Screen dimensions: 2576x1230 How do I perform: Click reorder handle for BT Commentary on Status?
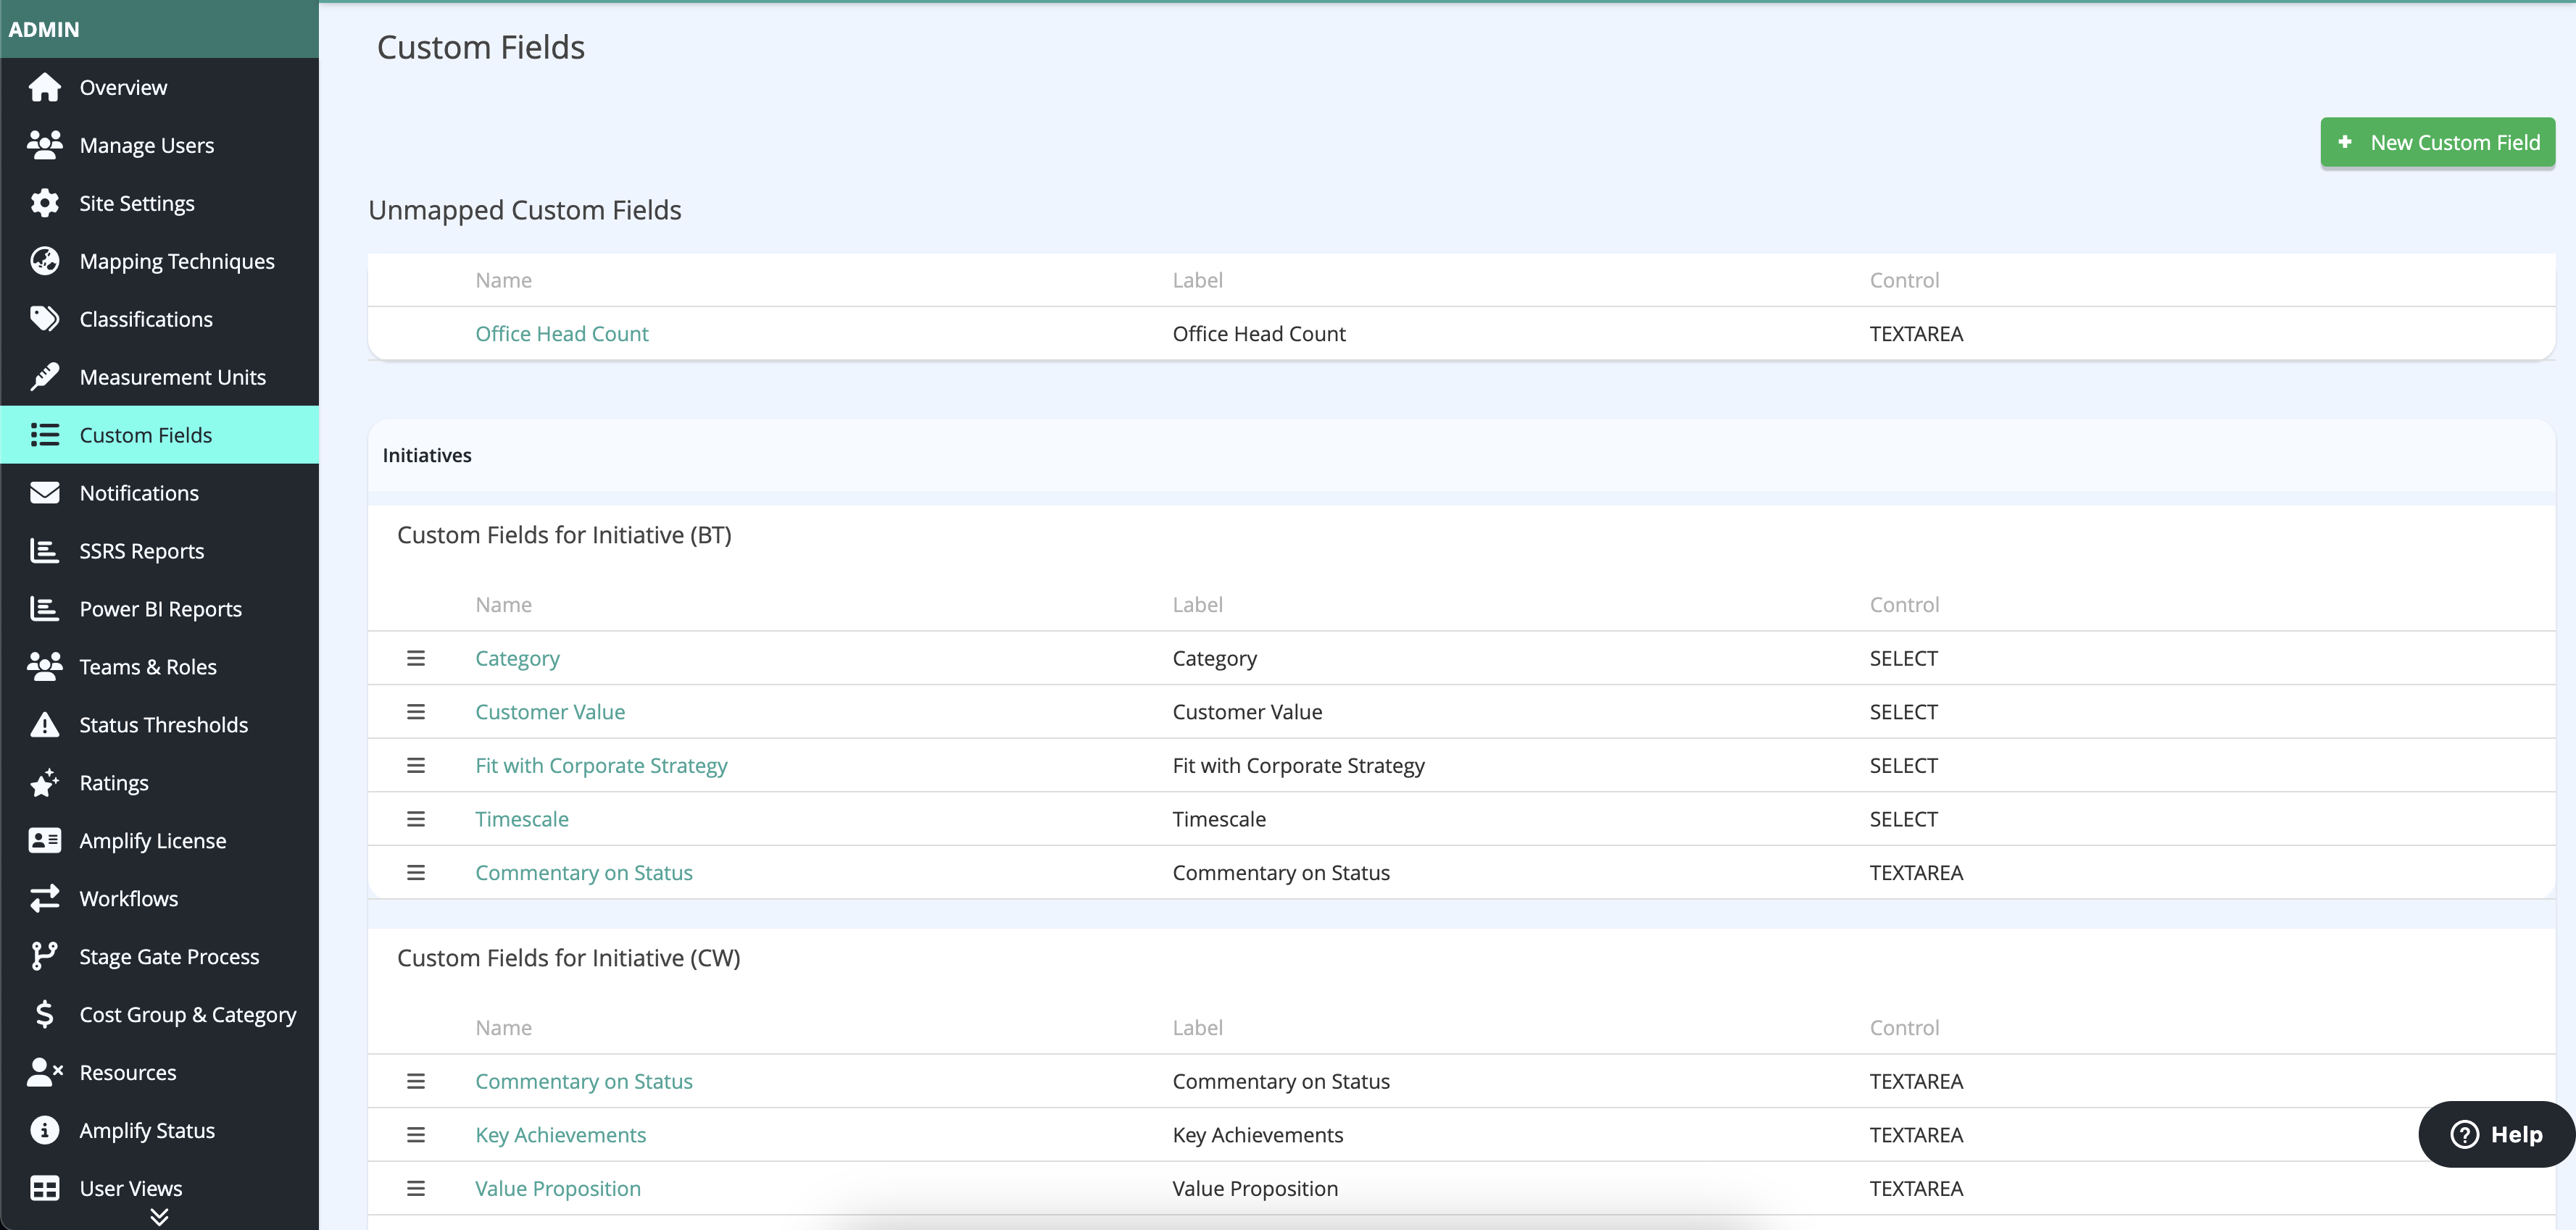[416, 872]
